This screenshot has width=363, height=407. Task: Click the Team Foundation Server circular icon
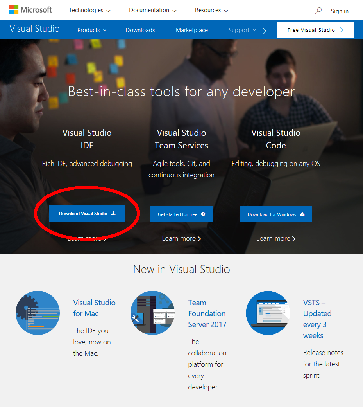153,313
